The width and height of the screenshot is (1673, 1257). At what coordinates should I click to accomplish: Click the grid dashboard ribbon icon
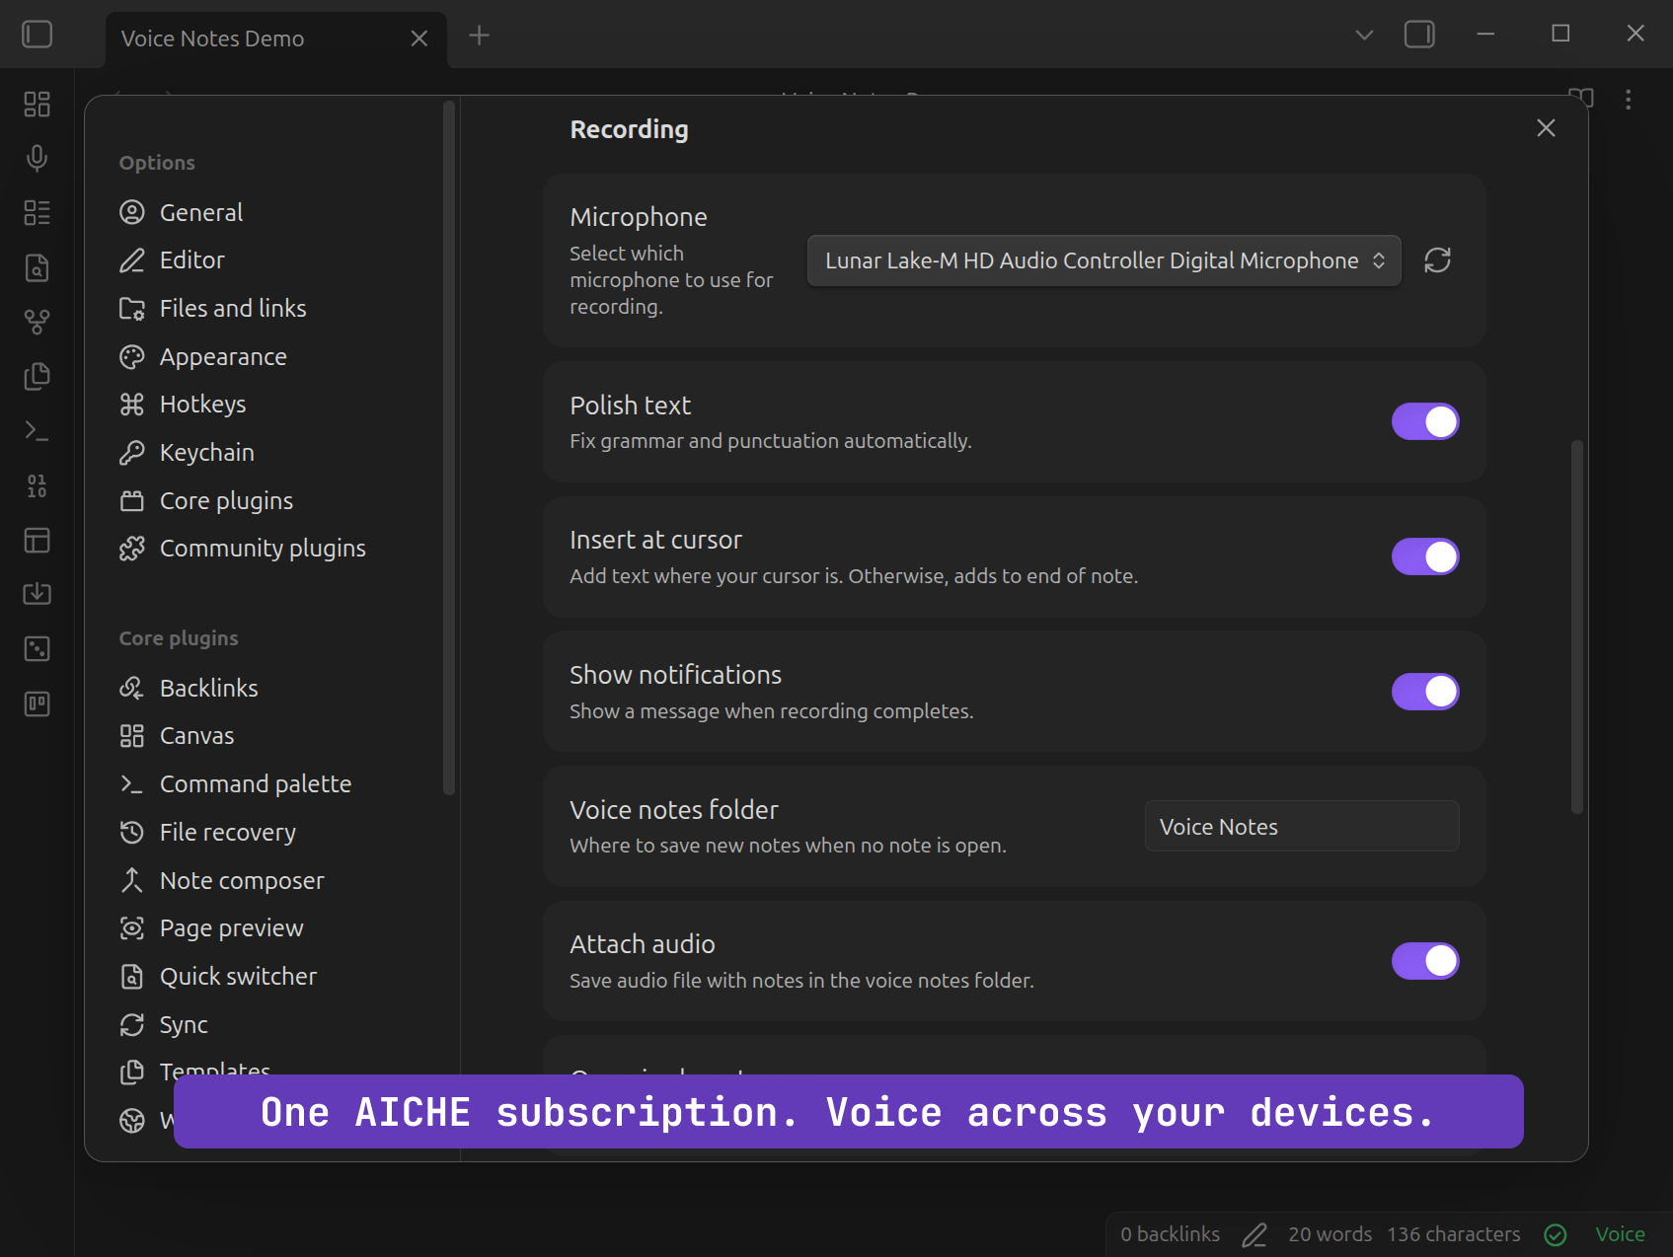coord(37,104)
